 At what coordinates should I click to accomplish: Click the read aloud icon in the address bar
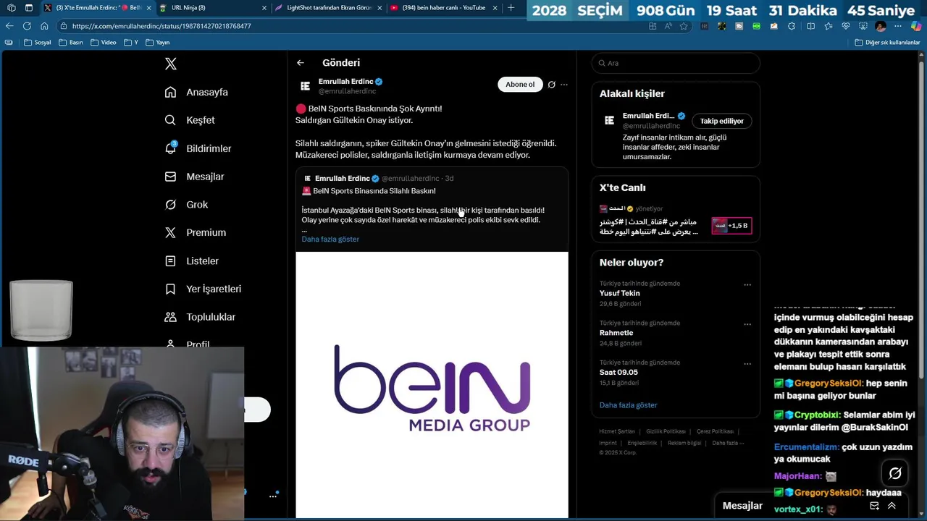(x=668, y=26)
